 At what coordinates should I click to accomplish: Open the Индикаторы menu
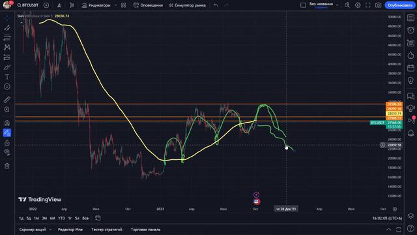pyautogui.click(x=96, y=5)
